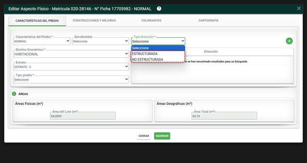This screenshot has height=163, width=307.
Task: Choose NO ESTRUCTURADA option in list
Action: pos(158,59)
